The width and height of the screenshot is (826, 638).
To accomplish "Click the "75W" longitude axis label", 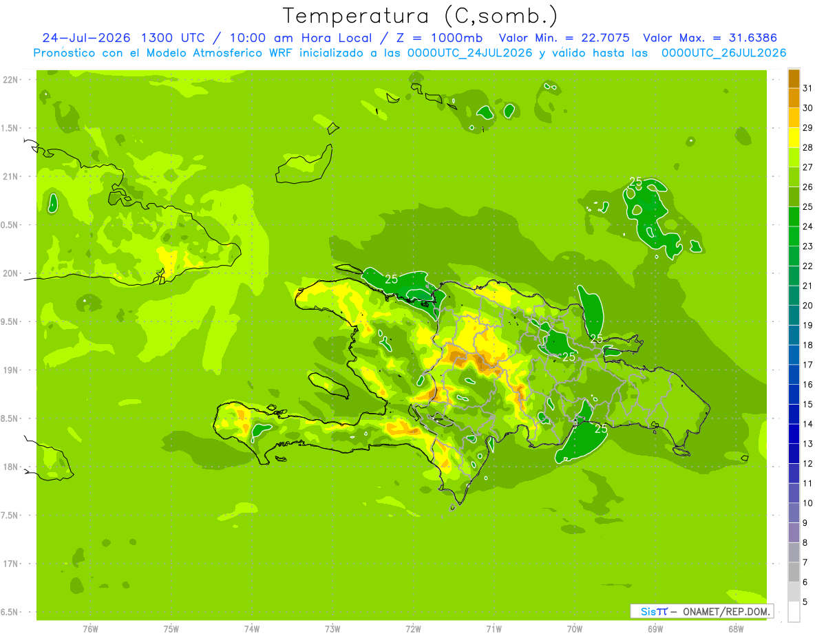I will pos(171,630).
